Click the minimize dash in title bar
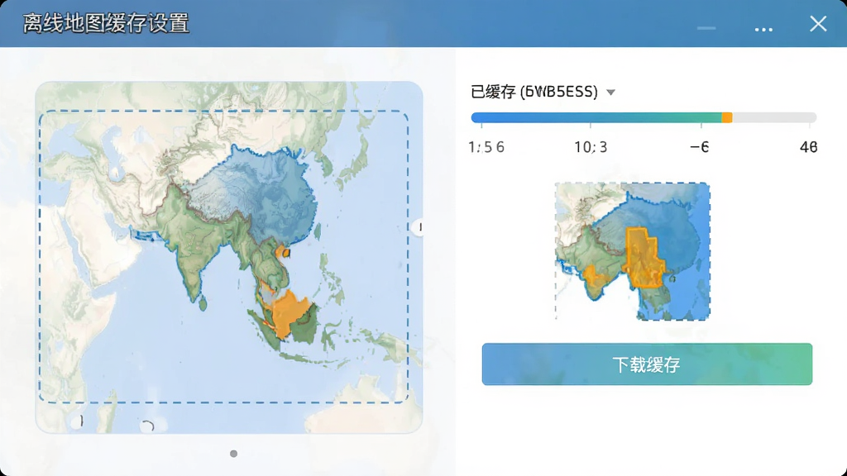 pyautogui.click(x=706, y=28)
